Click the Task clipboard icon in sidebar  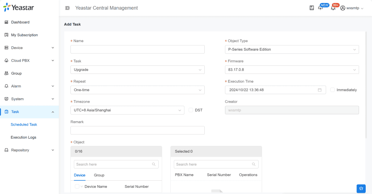tap(6, 112)
